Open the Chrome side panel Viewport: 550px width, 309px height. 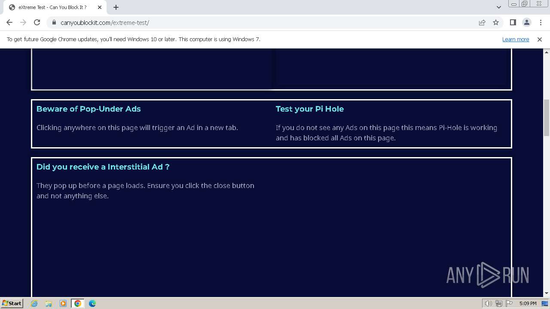coord(513,22)
